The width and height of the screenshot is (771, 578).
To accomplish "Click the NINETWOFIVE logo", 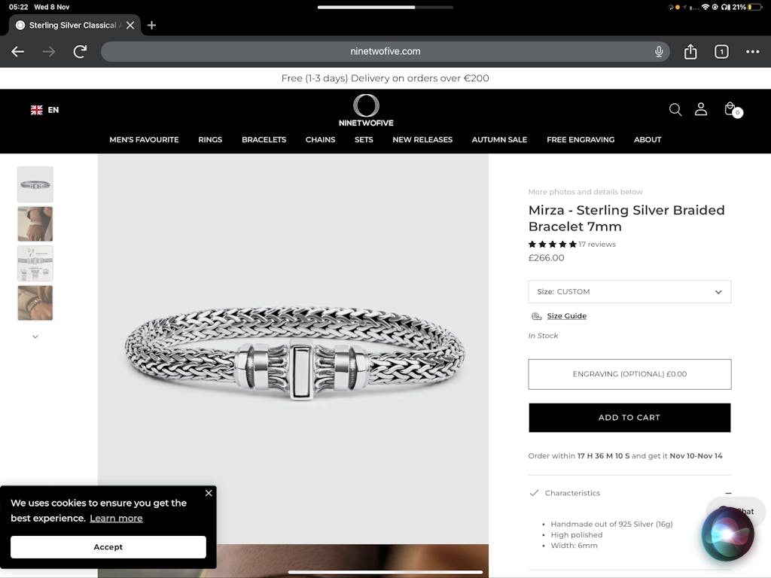I will pos(366,111).
